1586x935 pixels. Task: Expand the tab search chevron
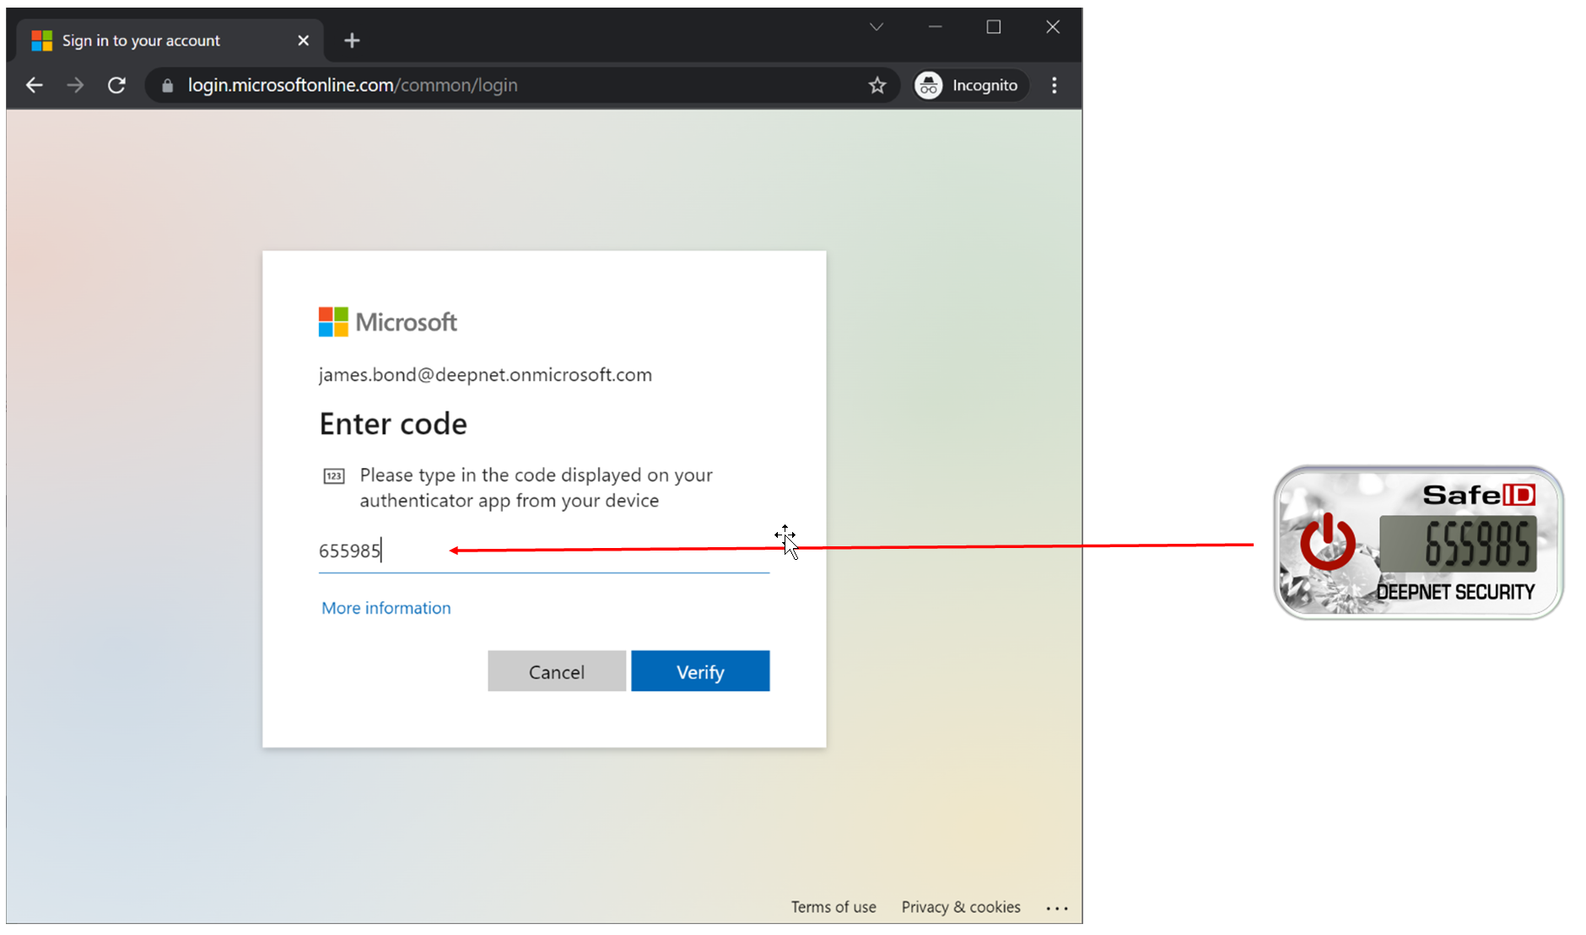click(x=877, y=27)
